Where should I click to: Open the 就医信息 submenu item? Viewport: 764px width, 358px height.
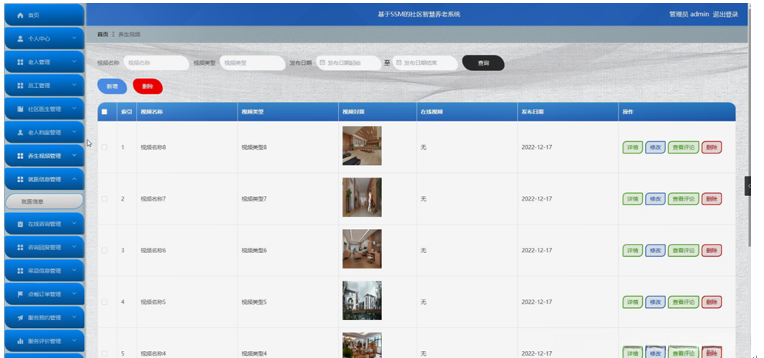tap(44, 201)
